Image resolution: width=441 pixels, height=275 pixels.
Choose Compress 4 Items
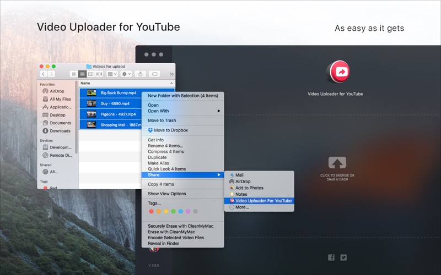point(183,152)
